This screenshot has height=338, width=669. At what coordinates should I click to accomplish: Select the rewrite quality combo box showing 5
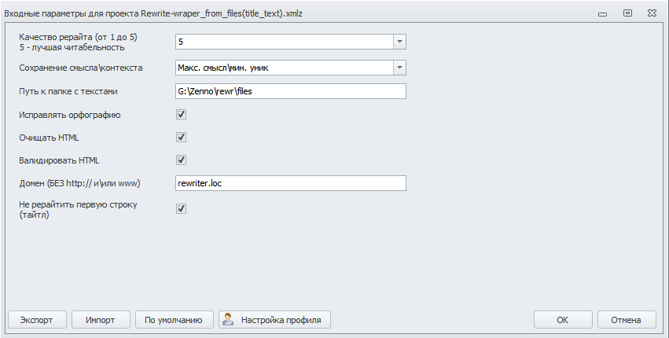pos(283,42)
